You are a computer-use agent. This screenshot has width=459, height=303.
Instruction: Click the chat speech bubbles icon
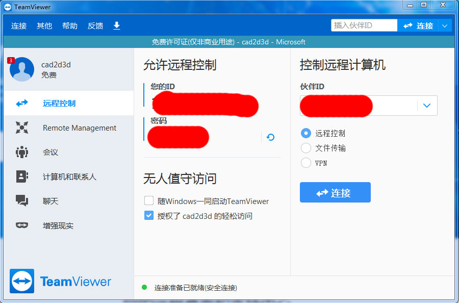[x=22, y=201]
